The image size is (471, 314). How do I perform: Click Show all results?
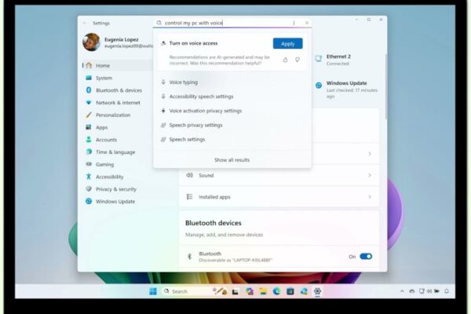point(232,160)
